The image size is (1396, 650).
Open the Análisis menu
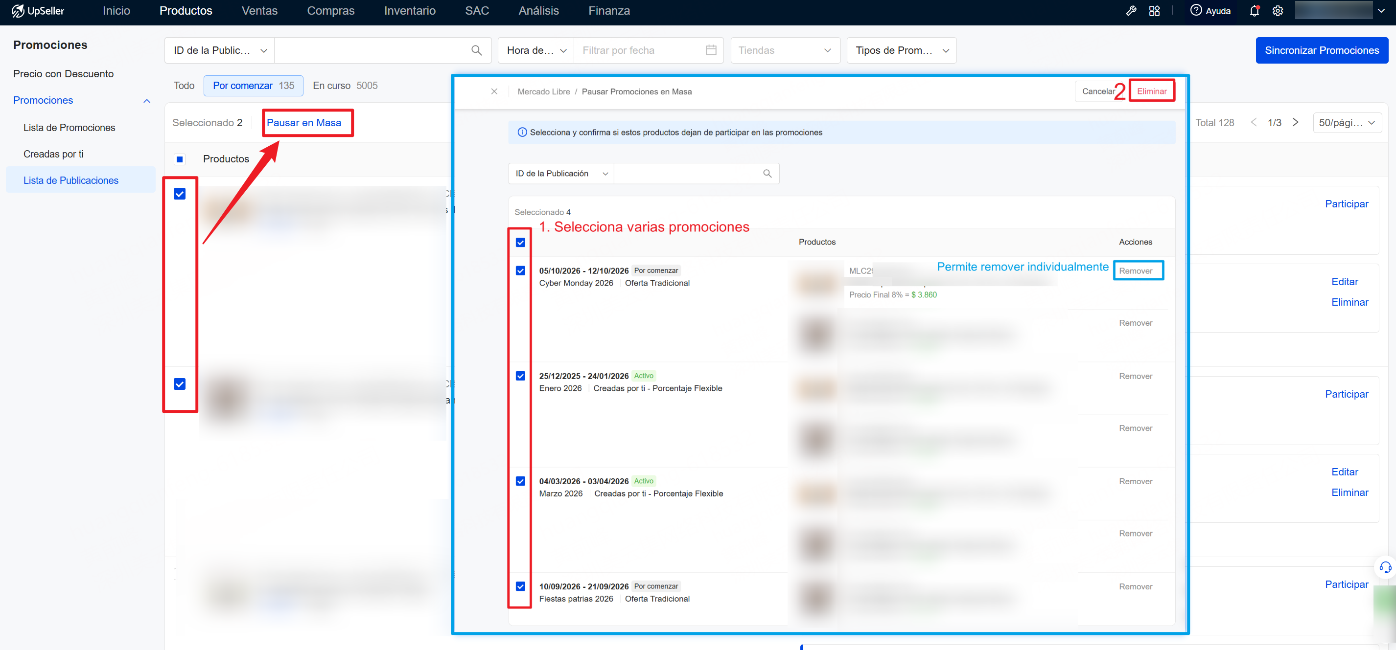[x=538, y=11]
